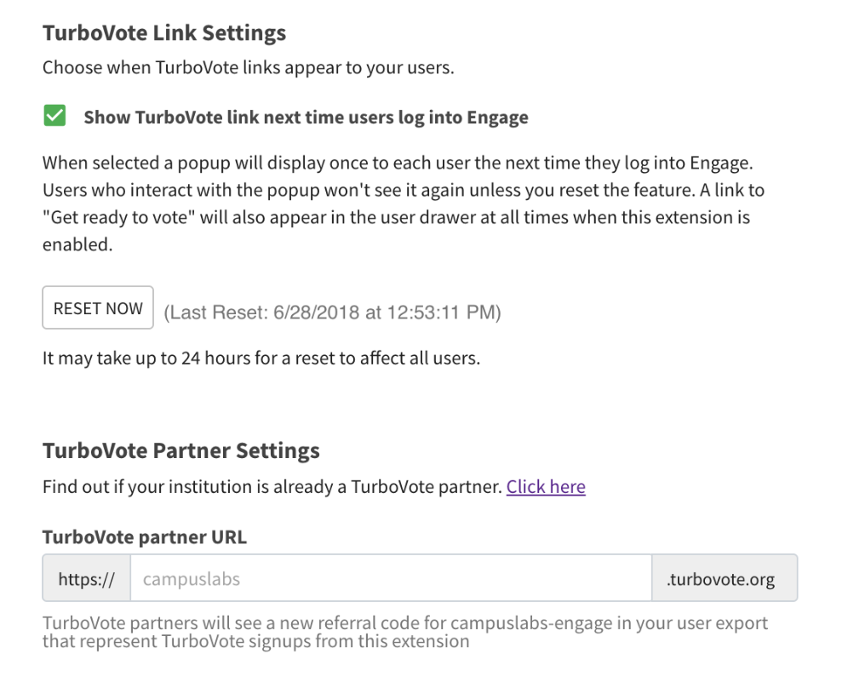Viewport: 848px width, 688px height.
Task: Click 'Users who interact with the popup' line
Action: coord(404,191)
